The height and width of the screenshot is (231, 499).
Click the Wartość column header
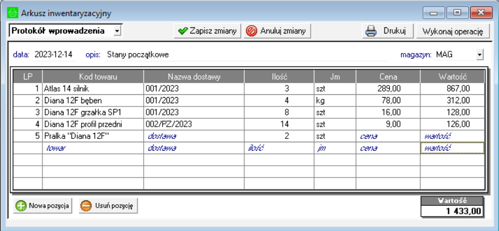[x=452, y=76]
